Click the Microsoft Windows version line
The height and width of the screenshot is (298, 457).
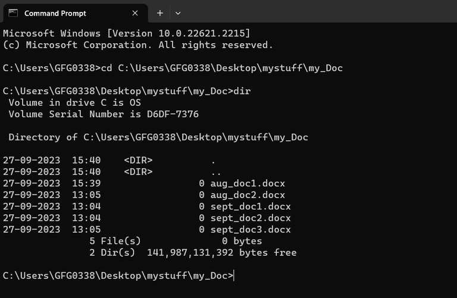click(127, 33)
